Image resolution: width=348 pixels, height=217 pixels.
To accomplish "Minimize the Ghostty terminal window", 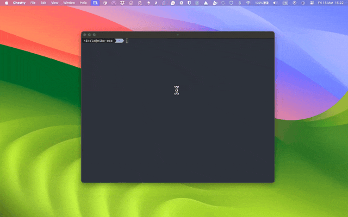I will [89, 35].
